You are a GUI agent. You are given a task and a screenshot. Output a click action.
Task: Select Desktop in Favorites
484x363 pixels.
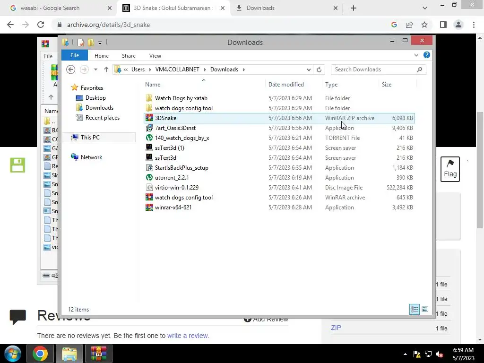click(95, 98)
